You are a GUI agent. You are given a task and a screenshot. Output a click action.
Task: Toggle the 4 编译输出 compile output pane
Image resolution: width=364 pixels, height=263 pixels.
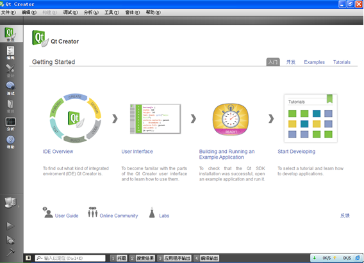tap(206, 258)
